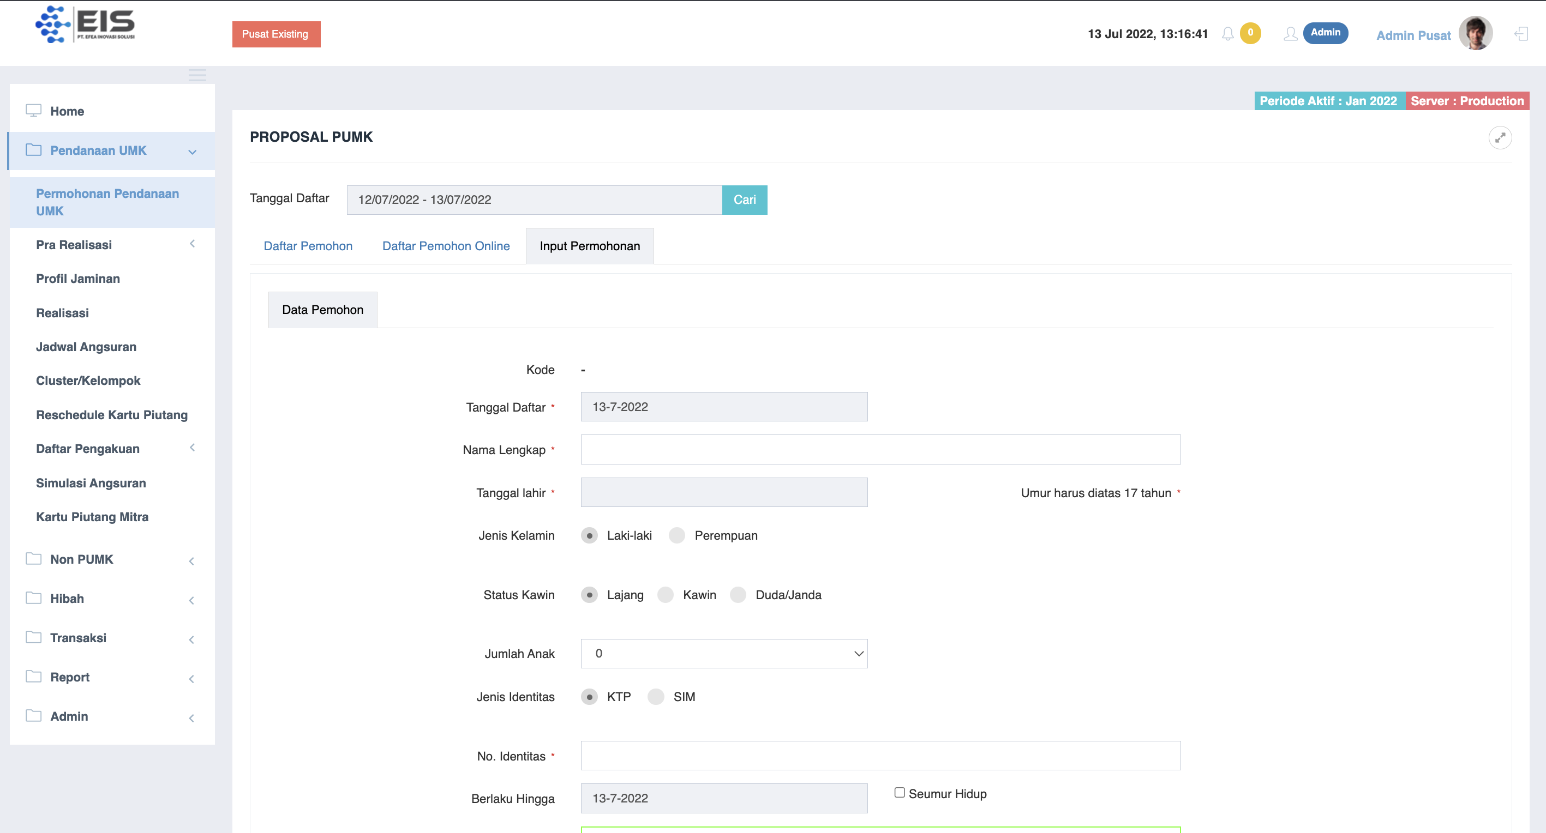Screen dimensions: 1546x833
Task: Open the Jumlah Anak dropdown
Action: [x=724, y=654]
